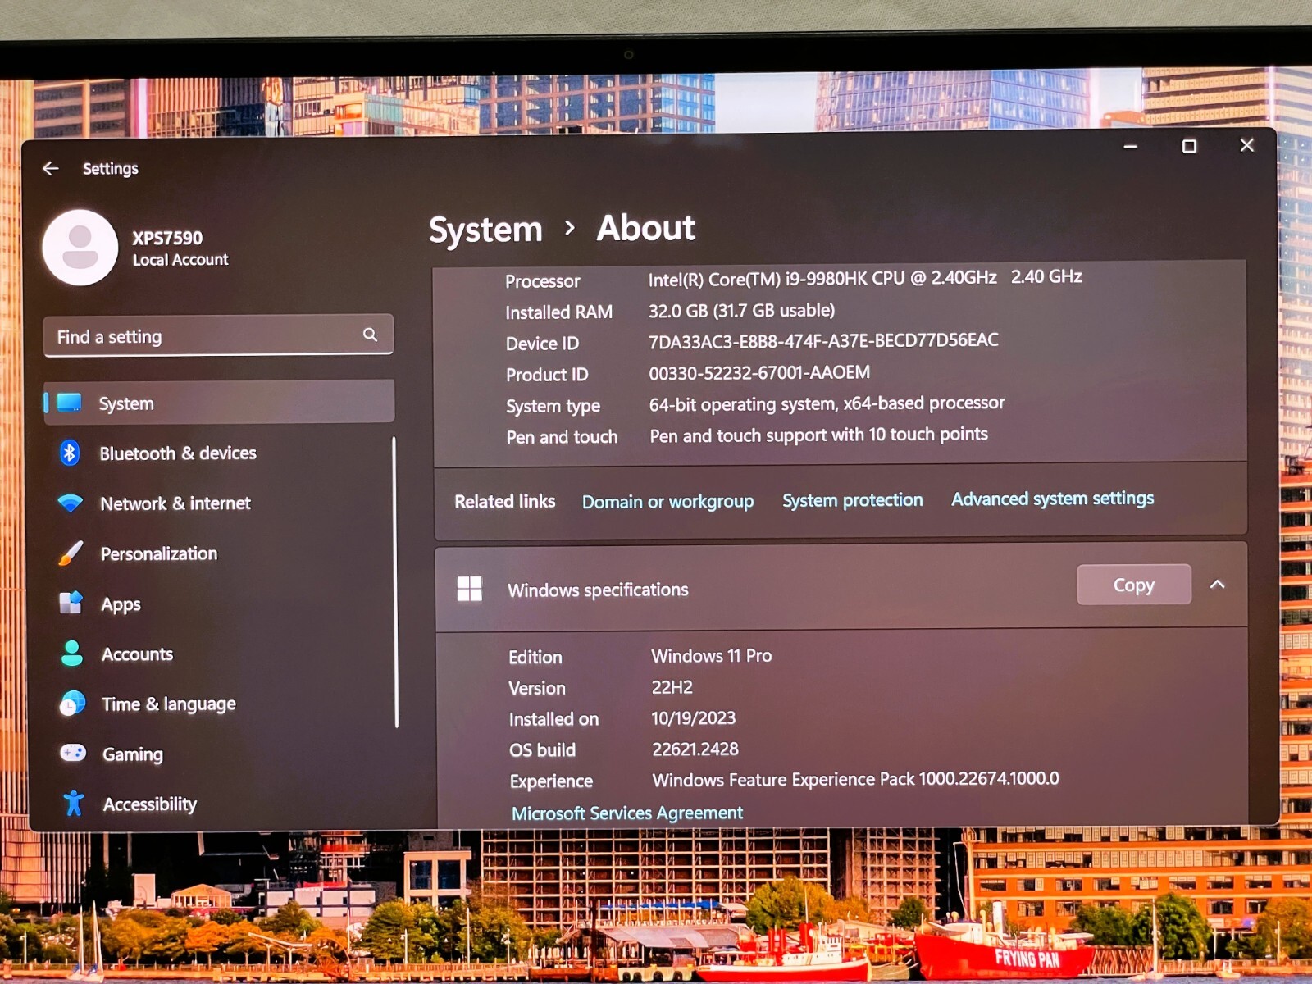The image size is (1312, 984).
Task: Click the Find a setting search box
Action: (x=218, y=335)
